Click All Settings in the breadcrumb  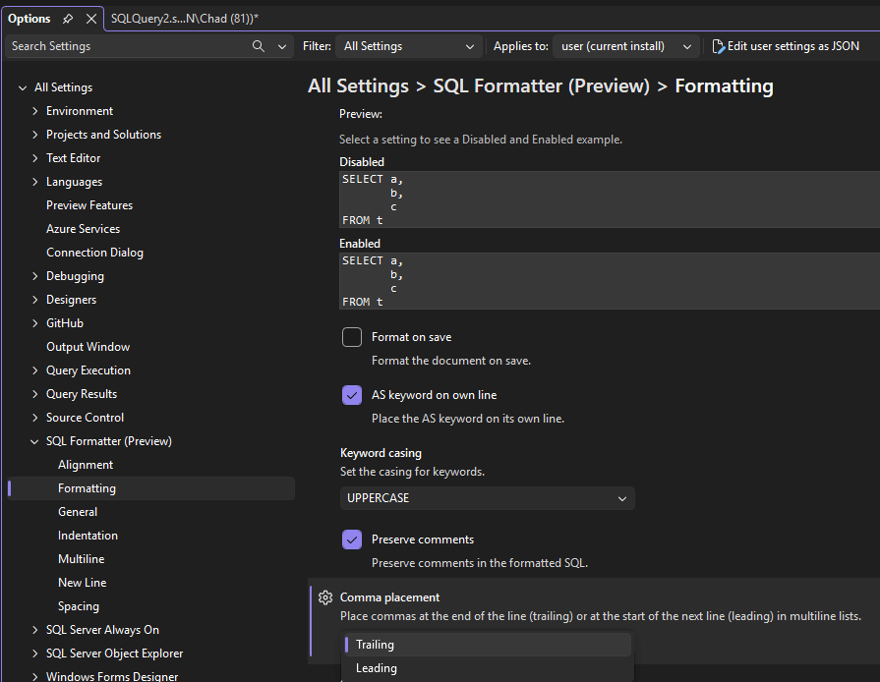point(358,85)
